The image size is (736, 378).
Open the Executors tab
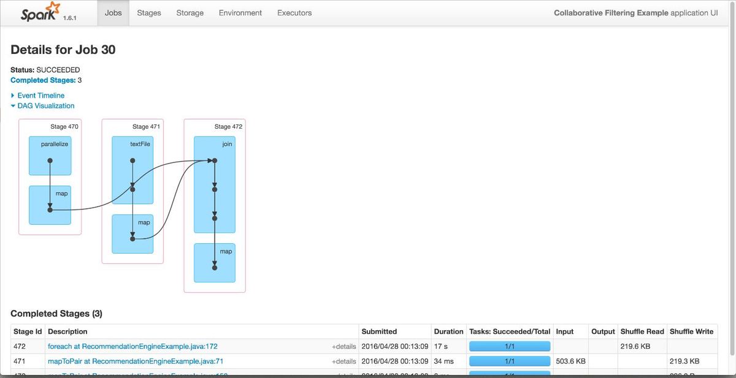tap(294, 12)
